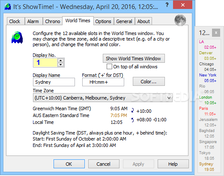
Task: Click the 12:05 Local Time value
Action: click(x=116, y=122)
